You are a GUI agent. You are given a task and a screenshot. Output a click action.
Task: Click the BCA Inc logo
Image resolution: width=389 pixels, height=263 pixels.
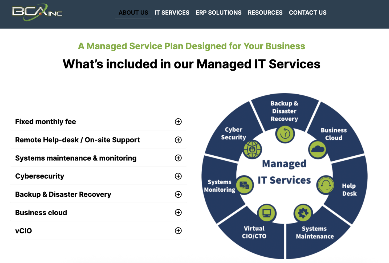pyautogui.click(x=37, y=12)
